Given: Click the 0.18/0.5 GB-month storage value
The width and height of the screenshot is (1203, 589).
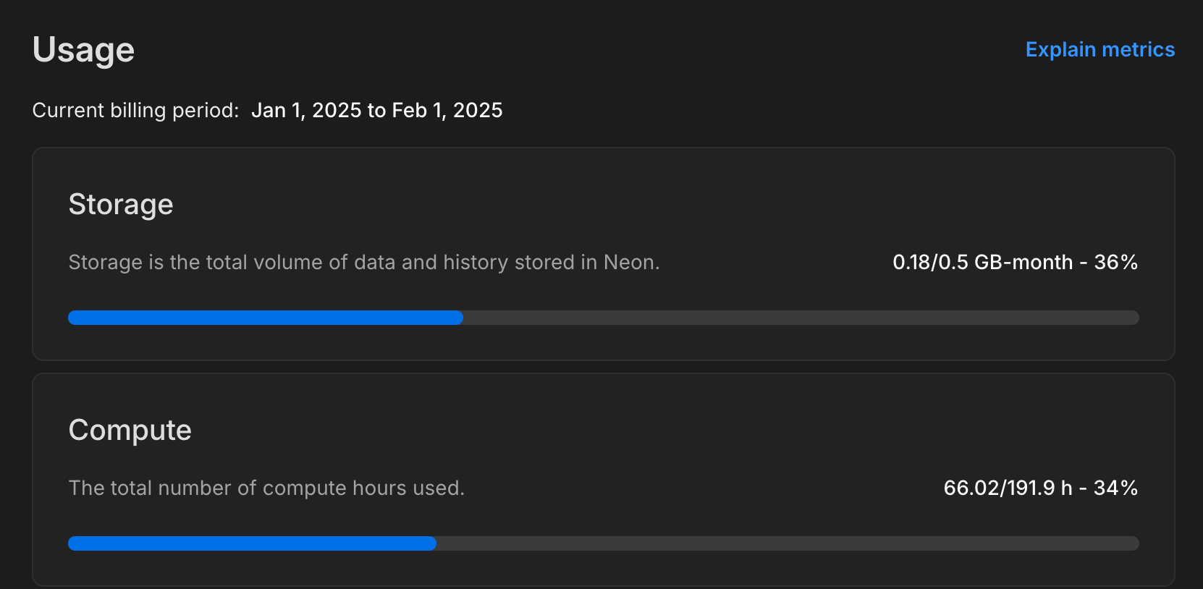Looking at the screenshot, I should point(982,262).
